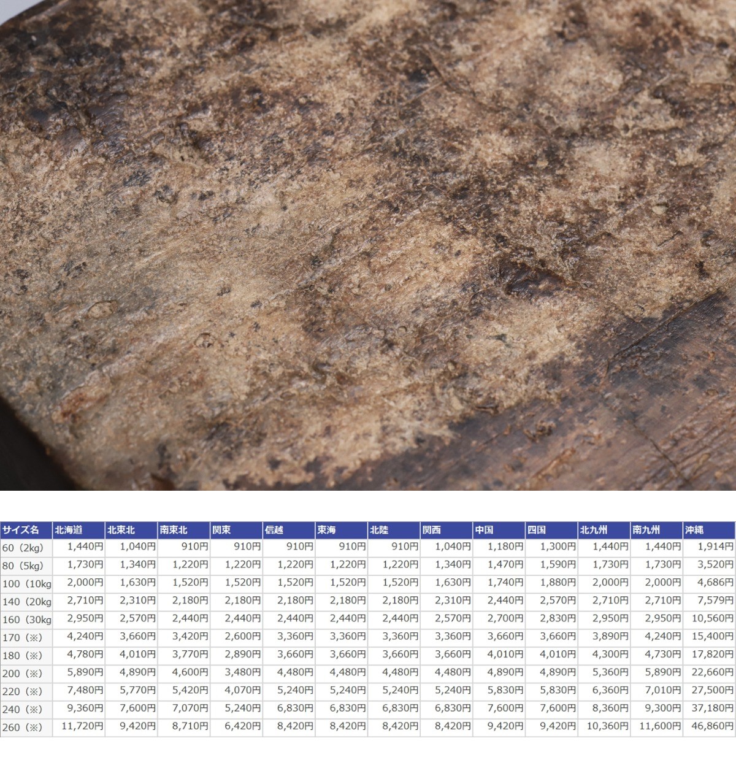Click the 7,070円 price cell

[184, 708]
